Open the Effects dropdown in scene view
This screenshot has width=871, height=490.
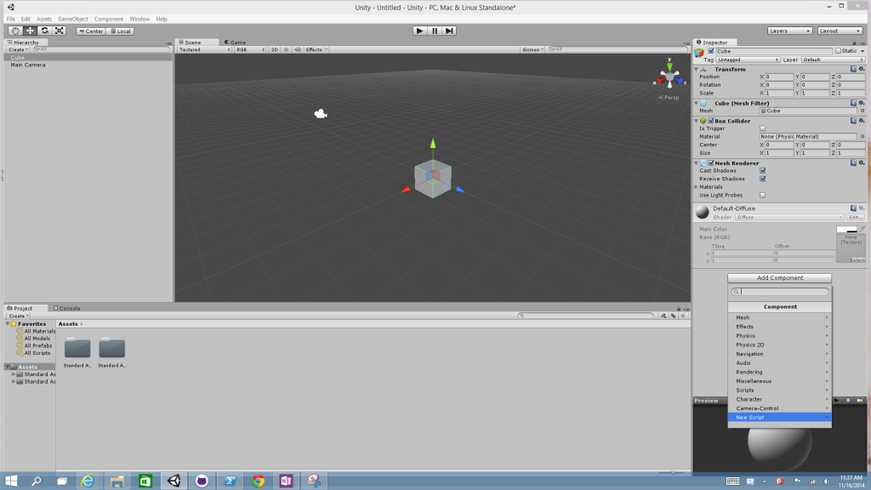(316, 49)
